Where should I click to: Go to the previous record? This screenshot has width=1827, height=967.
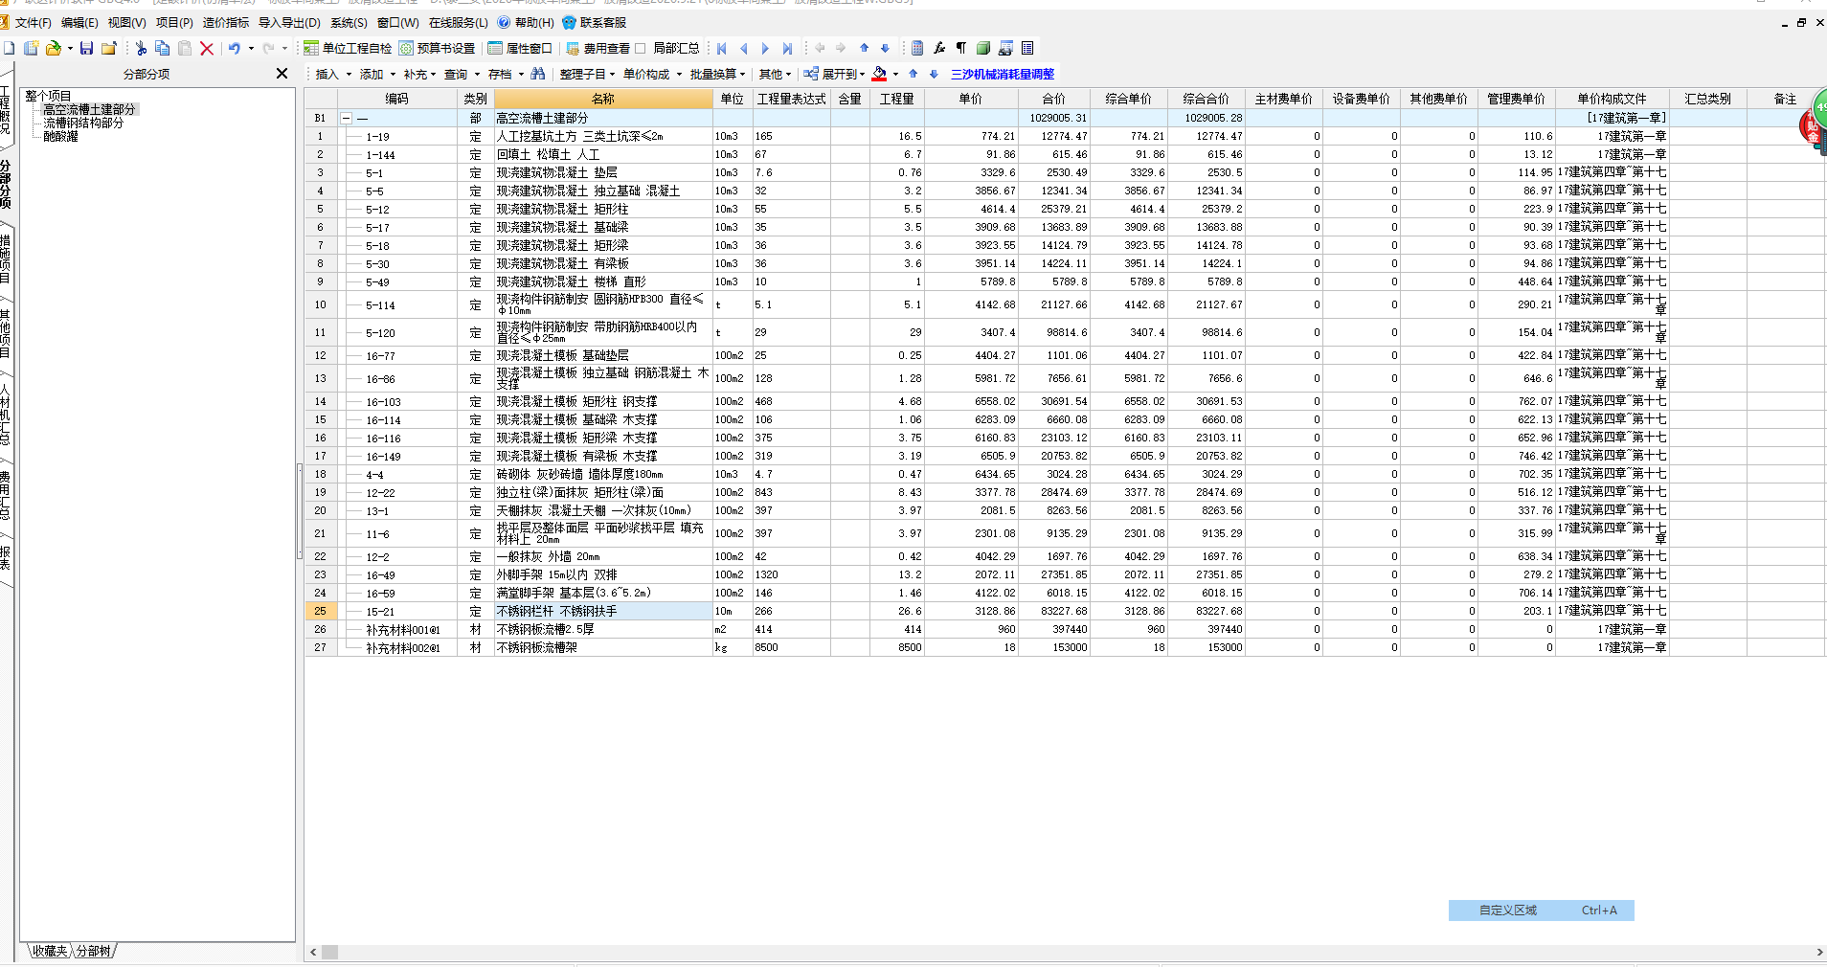point(744,48)
